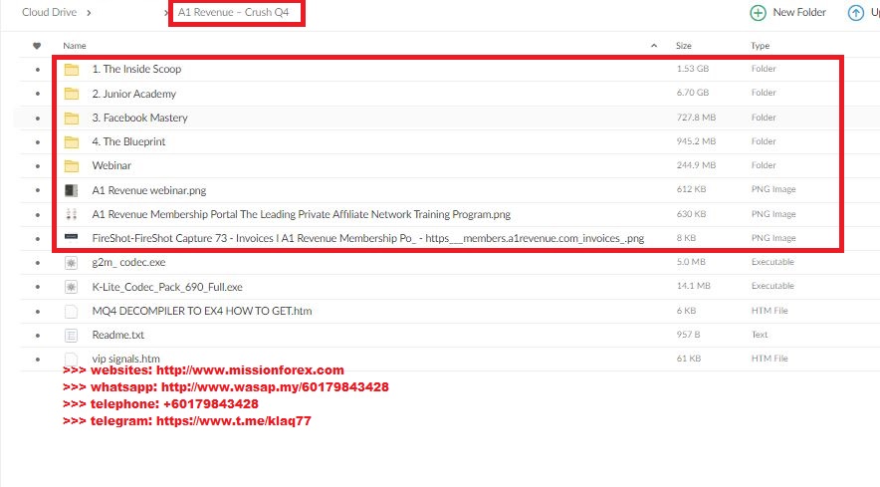
Task: Click the folder icon beside 4. The Blueprint
Action: (72, 142)
